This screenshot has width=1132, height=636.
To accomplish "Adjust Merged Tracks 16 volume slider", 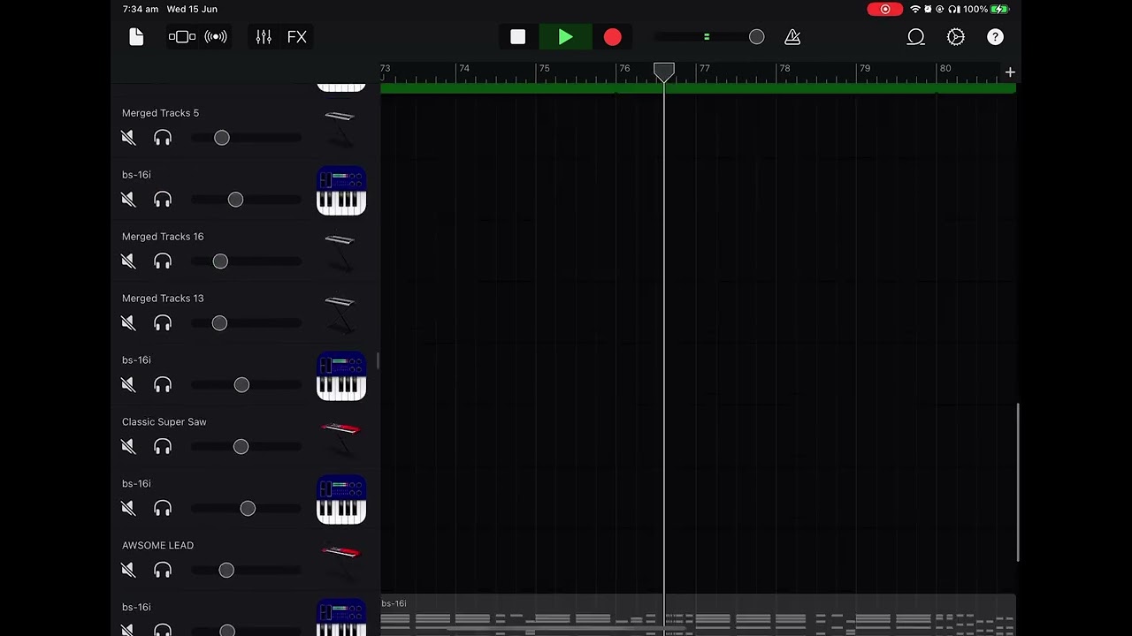I will [x=220, y=261].
